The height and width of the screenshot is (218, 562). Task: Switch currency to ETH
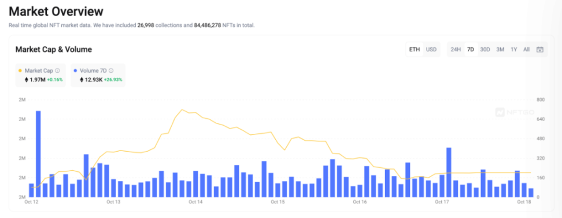tap(415, 50)
